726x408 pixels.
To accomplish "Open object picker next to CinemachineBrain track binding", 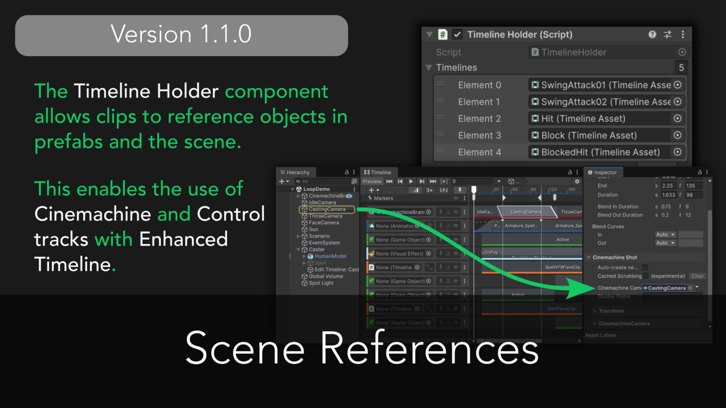I will pyautogui.click(x=428, y=212).
